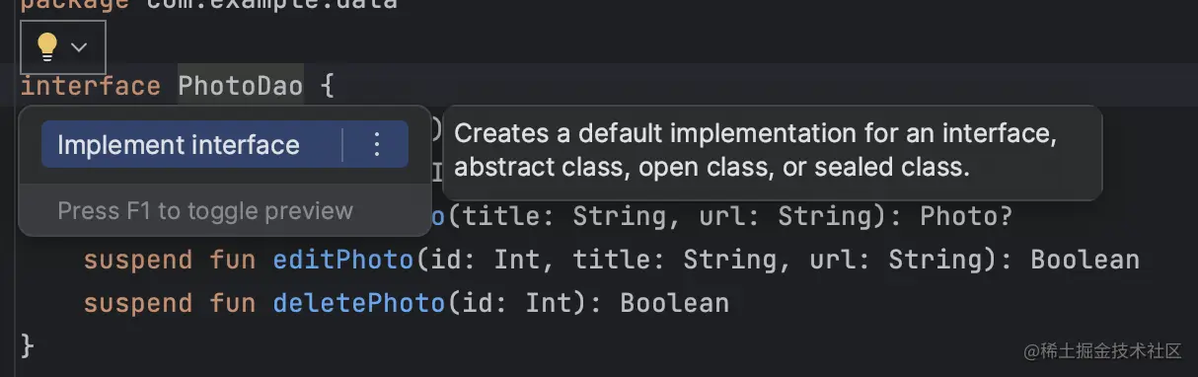Click the closing brace of the interface

pyautogui.click(x=28, y=345)
